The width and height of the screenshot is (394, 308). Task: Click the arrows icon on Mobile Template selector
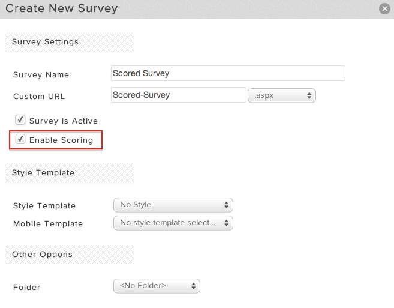227,223
